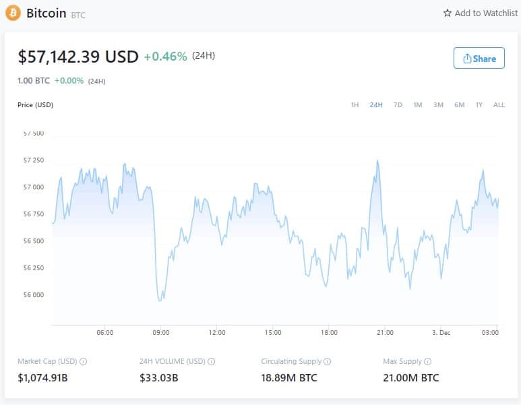Click the Add to Watchlist link
This screenshot has height=405, width=521.
coord(481,13)
